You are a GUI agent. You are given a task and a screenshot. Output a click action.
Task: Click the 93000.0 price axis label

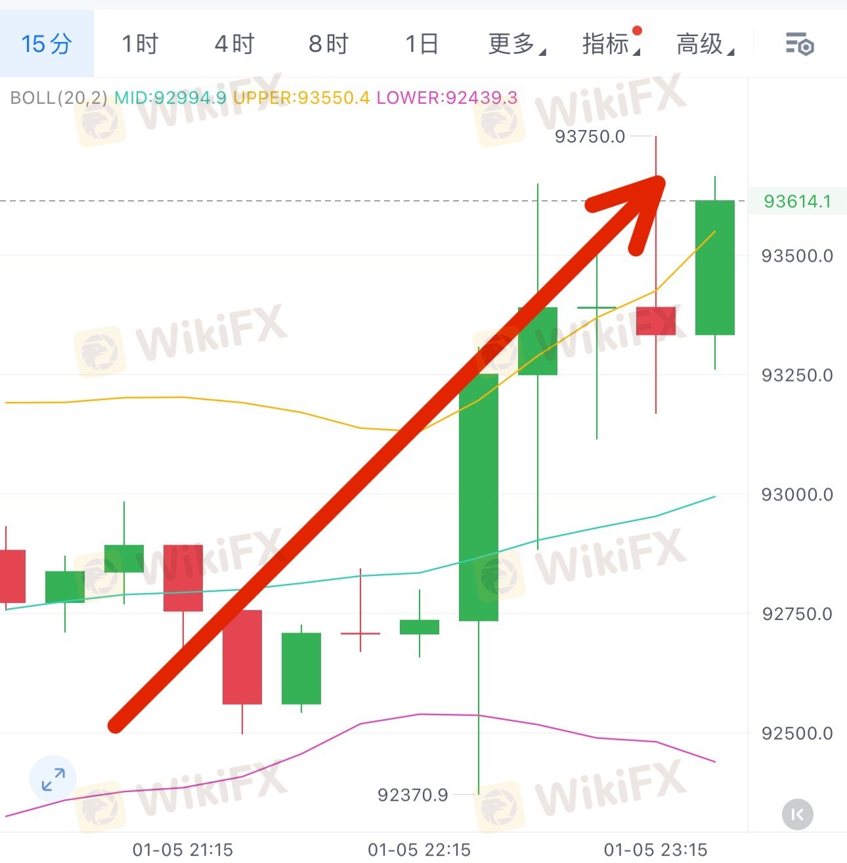(797, 495)
